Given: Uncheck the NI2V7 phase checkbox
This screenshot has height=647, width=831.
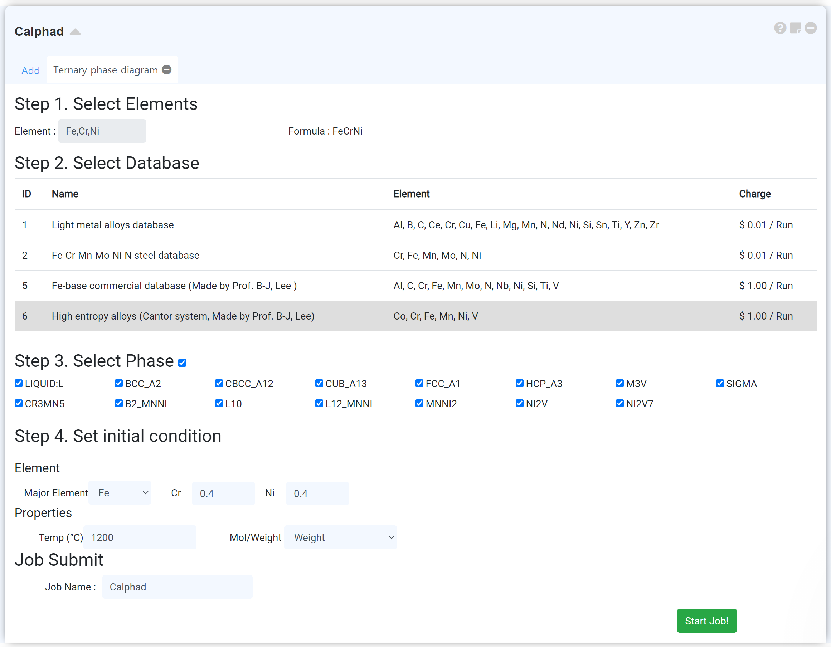Looking at the screenshot, I should click(619, 404).
